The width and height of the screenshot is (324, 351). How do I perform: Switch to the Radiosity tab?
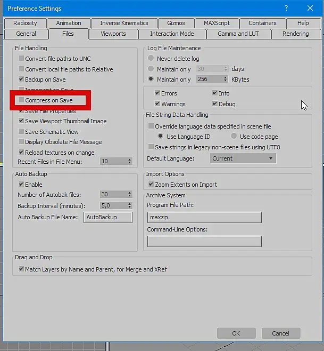[x=25, y=23]
